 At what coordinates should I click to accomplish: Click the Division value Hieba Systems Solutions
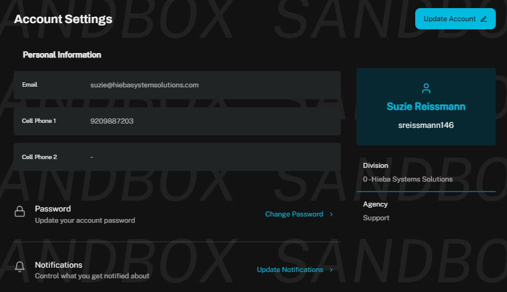[408, 179]
